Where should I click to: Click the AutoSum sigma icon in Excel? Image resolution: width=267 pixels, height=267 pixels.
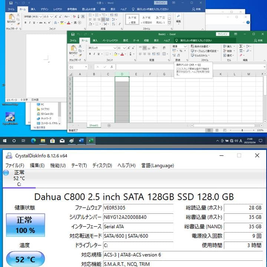pyautogui.click(x=241, y=46)
